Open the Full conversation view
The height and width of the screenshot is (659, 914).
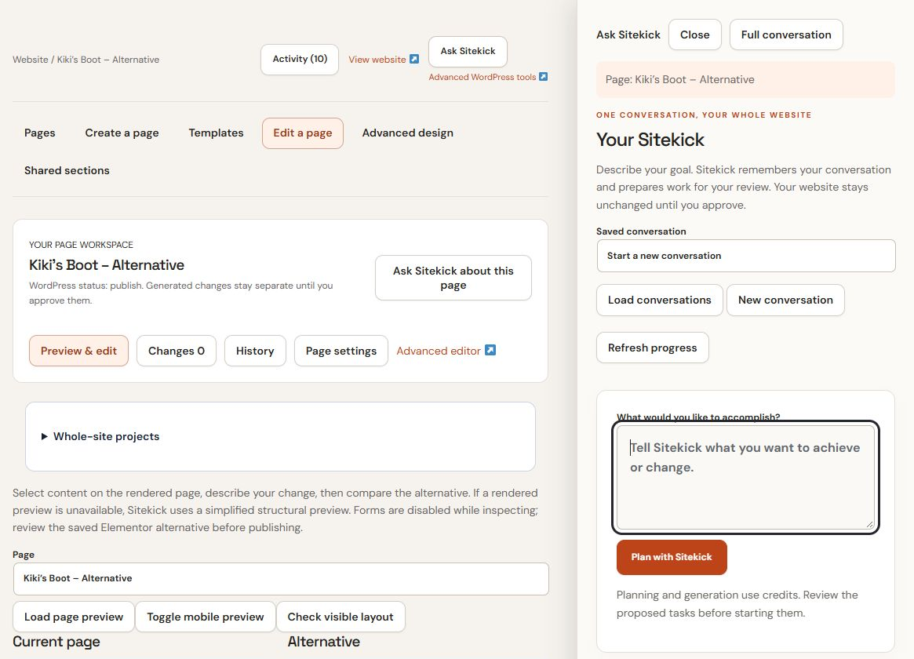[786, 35]
